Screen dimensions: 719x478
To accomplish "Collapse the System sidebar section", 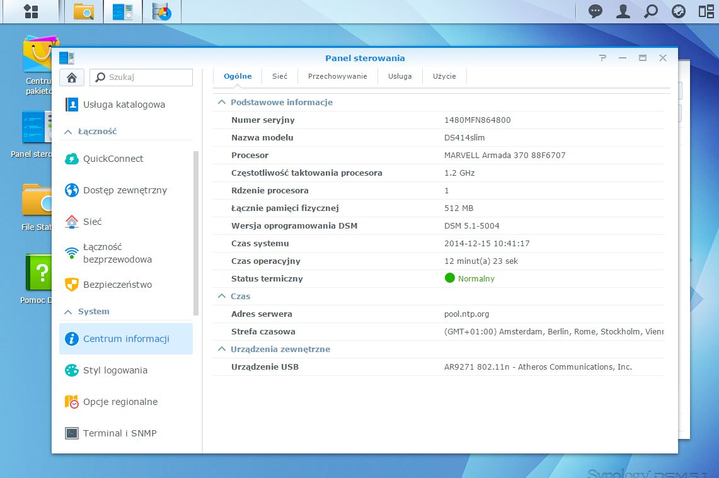I will (x=68, y=312).
